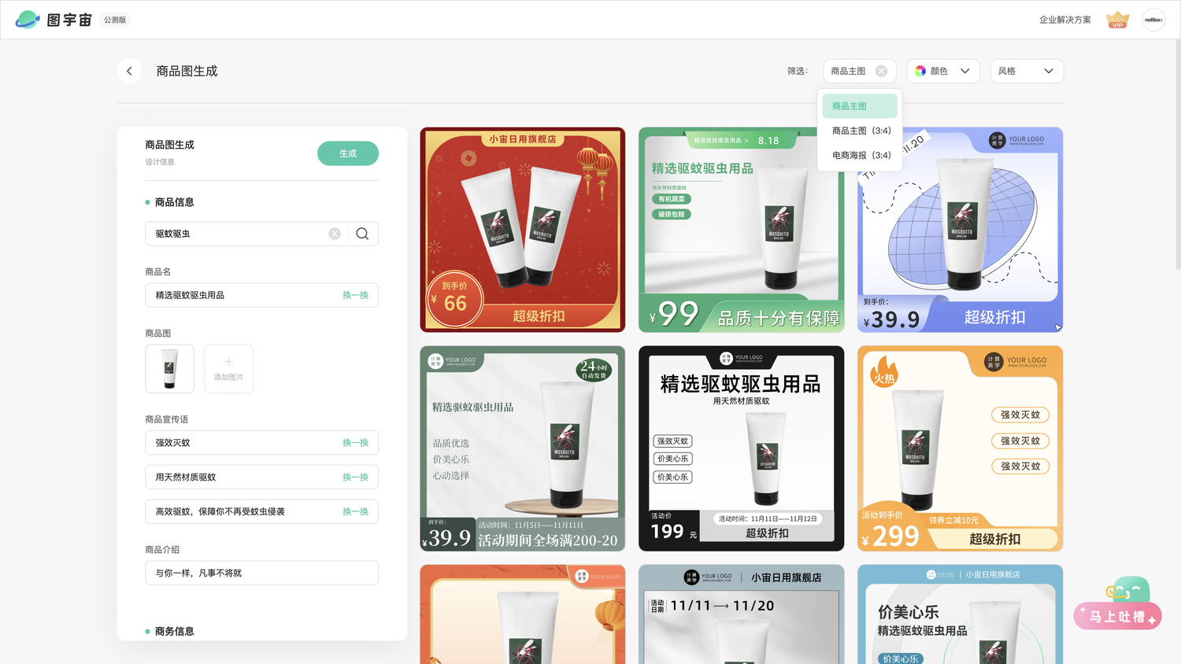Image resolution: width=1181 pixels, height=664 pixels.
Task: Click 换一换 next to 用天然材质驱蚊
Action: (x=355, y=477)
